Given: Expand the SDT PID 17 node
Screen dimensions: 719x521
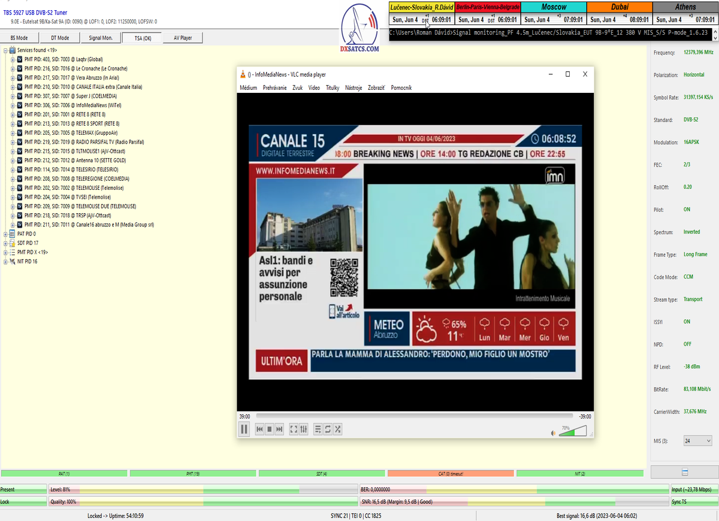Looking at the screenshot, I should [x=5, y=243].
